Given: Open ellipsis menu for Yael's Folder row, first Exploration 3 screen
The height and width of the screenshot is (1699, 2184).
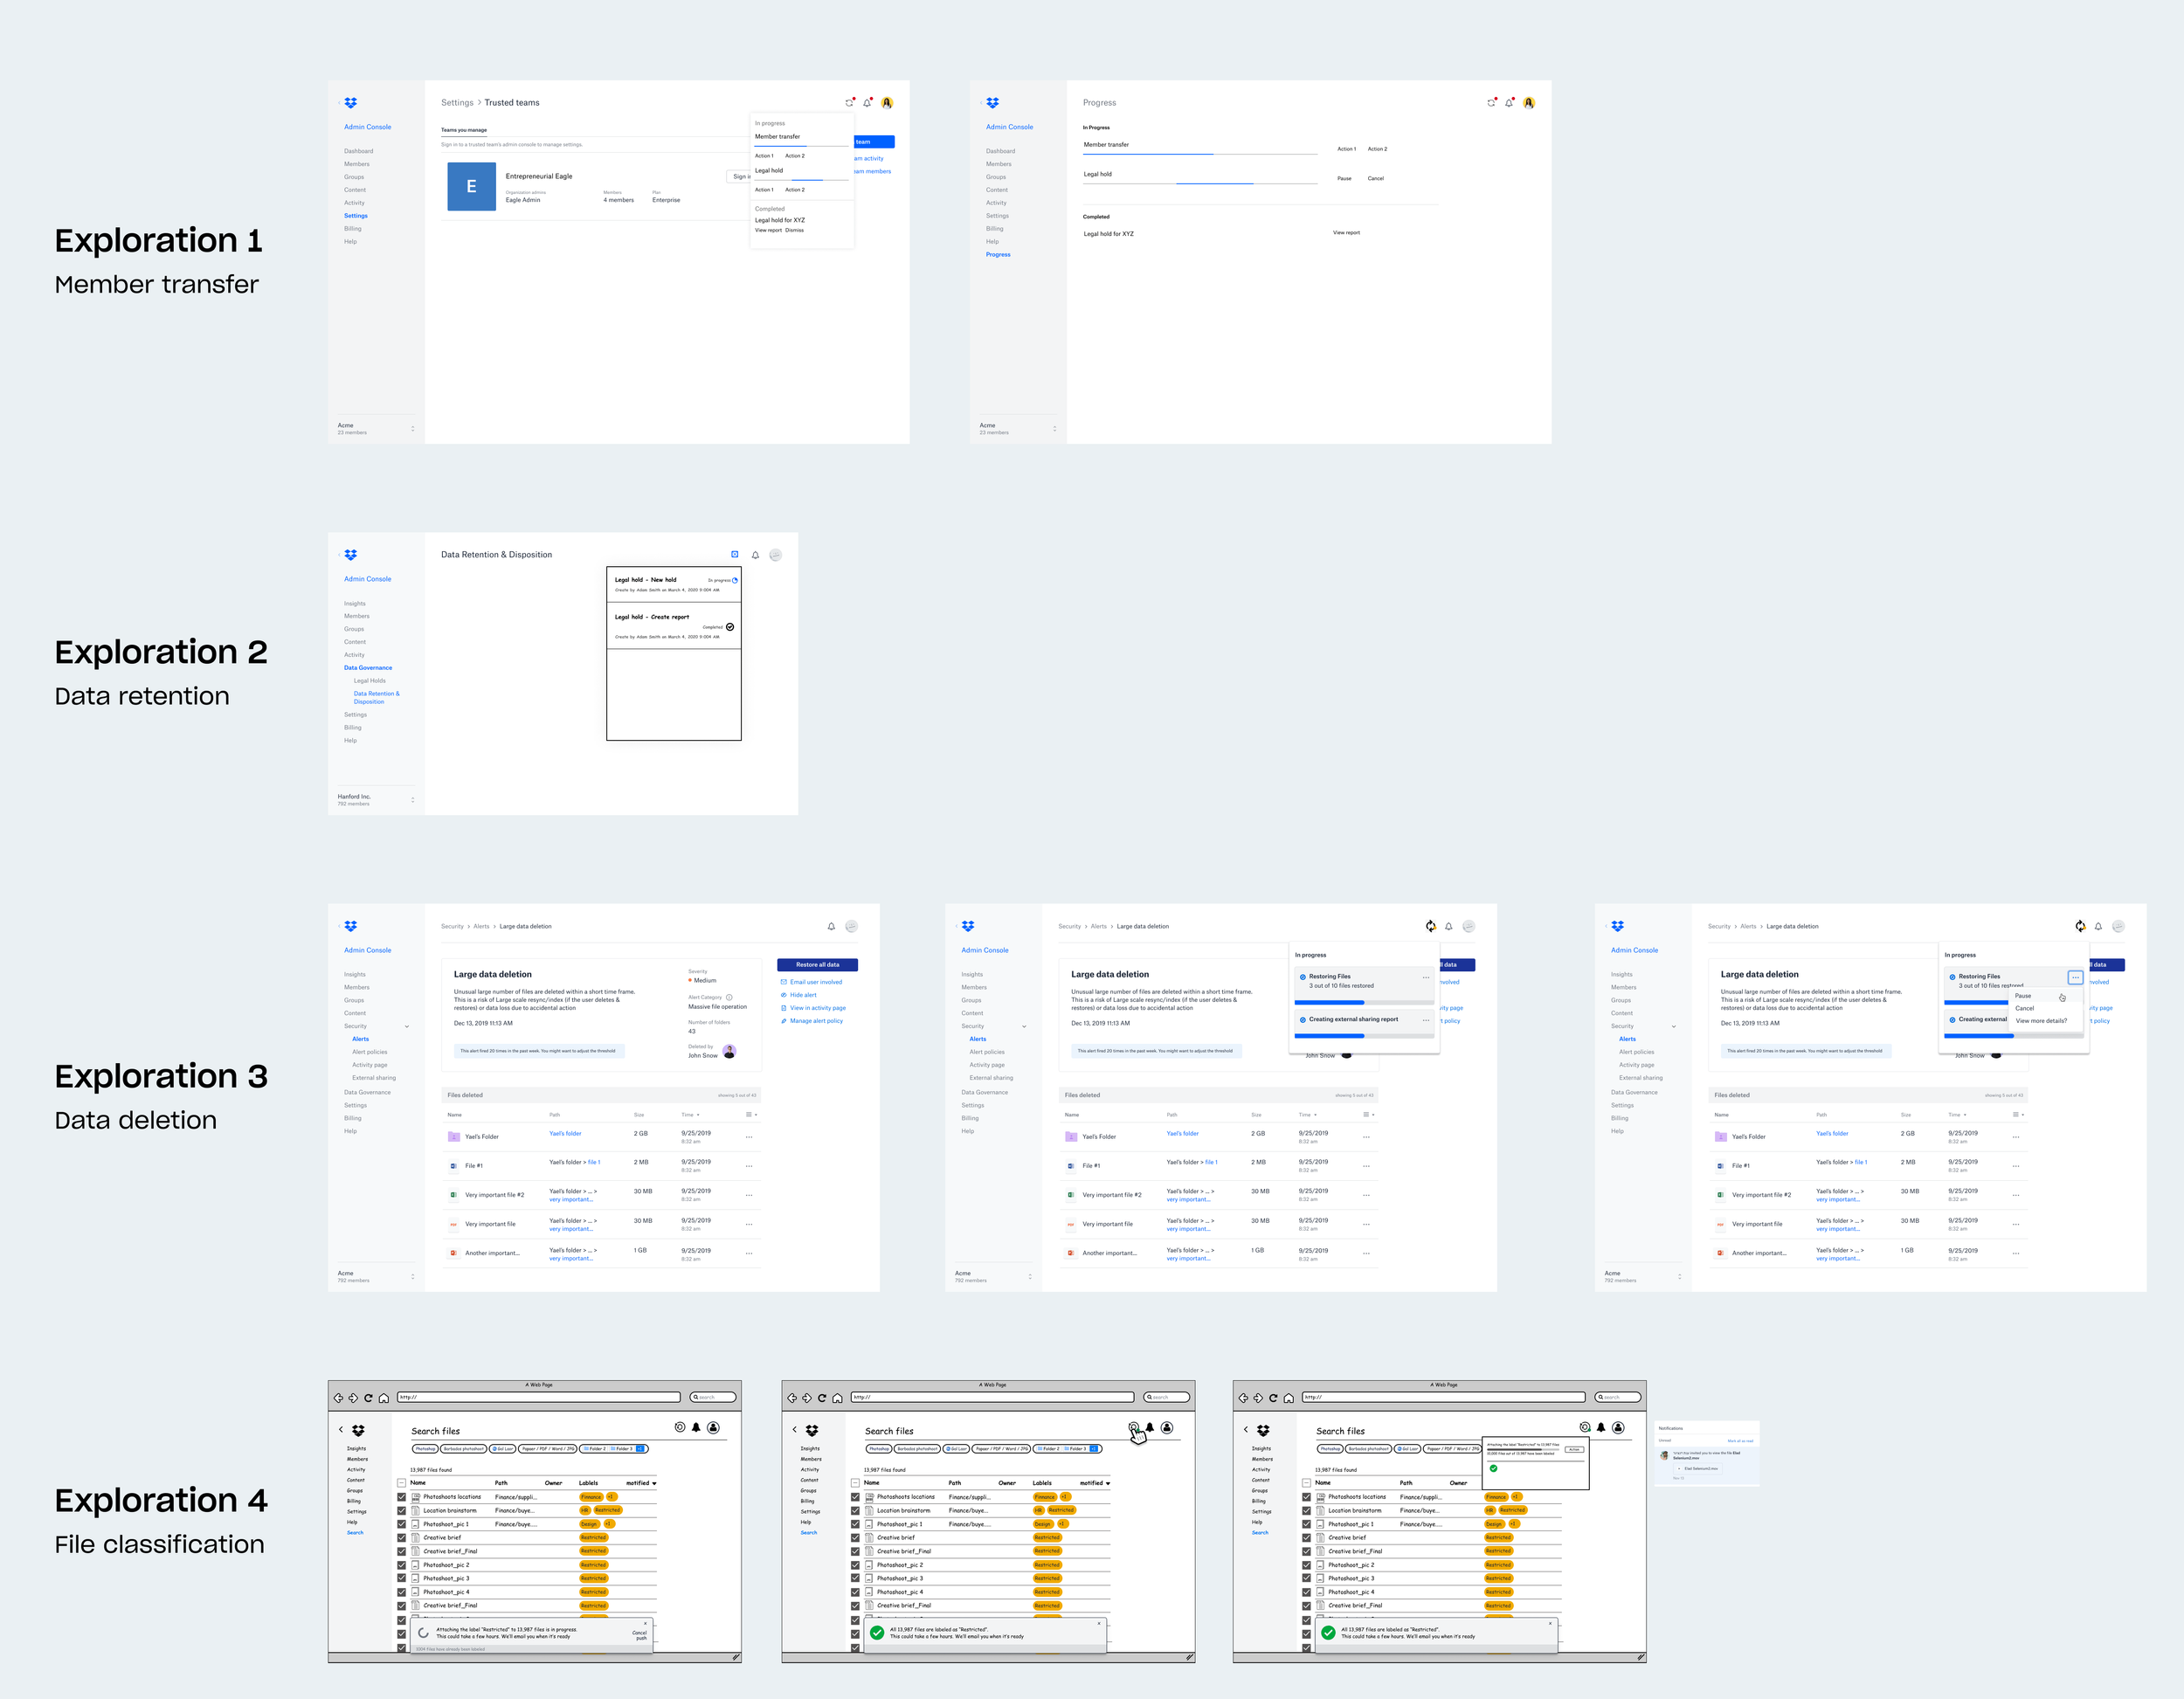Looking at the screenshot, I should [x=749, y=1137].
